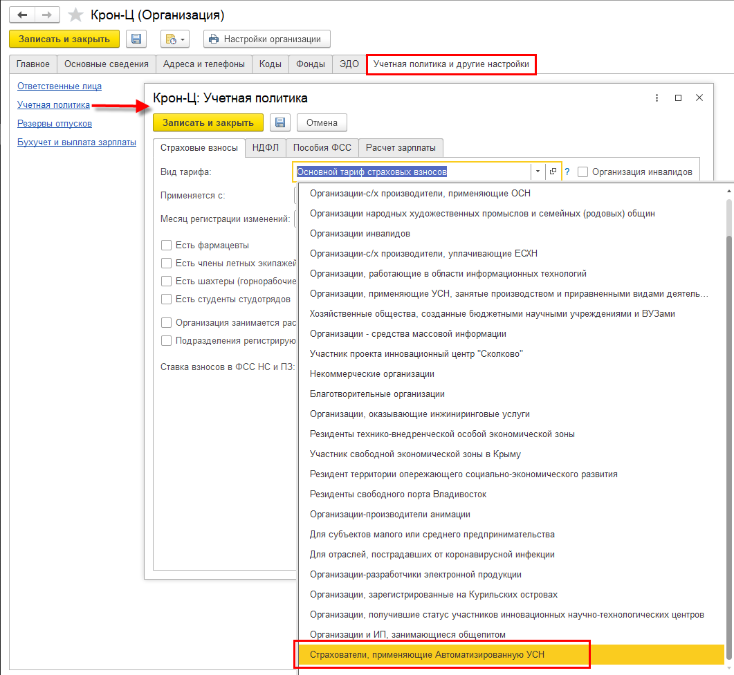Viewport: 734px width, 675px height.
Task: Open the Коды tab
Action: [270, 64]
